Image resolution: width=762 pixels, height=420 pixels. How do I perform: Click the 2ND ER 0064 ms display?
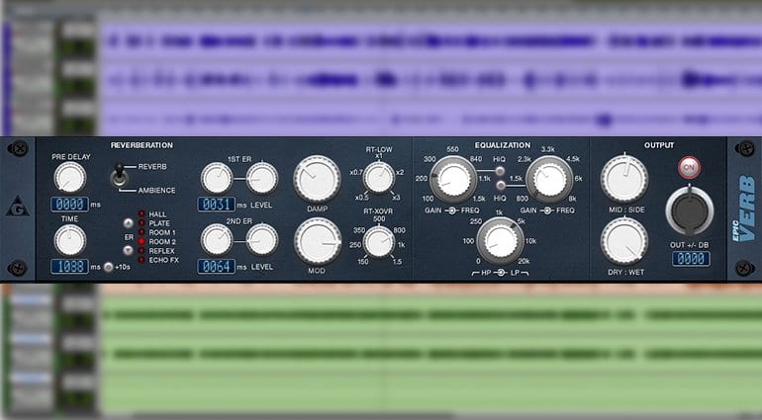coord(217,267)
